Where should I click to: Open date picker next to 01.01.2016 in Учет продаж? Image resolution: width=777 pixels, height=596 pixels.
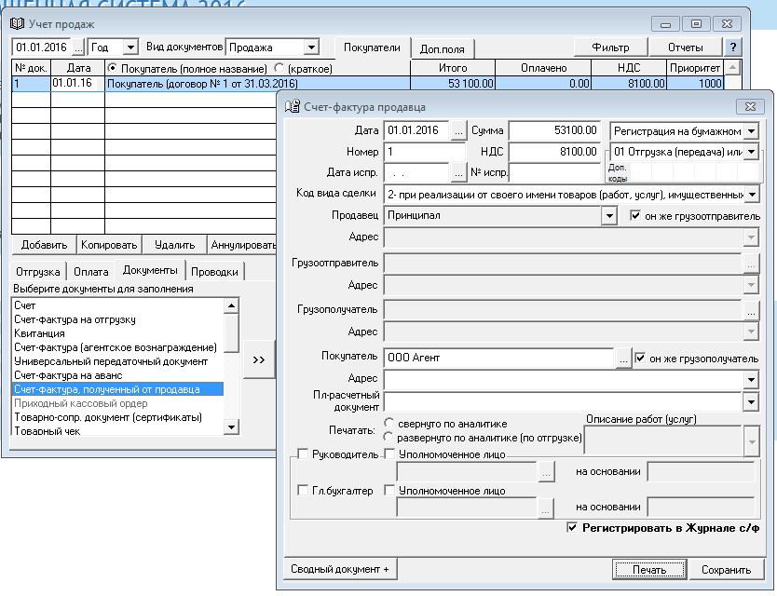pos(79,47)
